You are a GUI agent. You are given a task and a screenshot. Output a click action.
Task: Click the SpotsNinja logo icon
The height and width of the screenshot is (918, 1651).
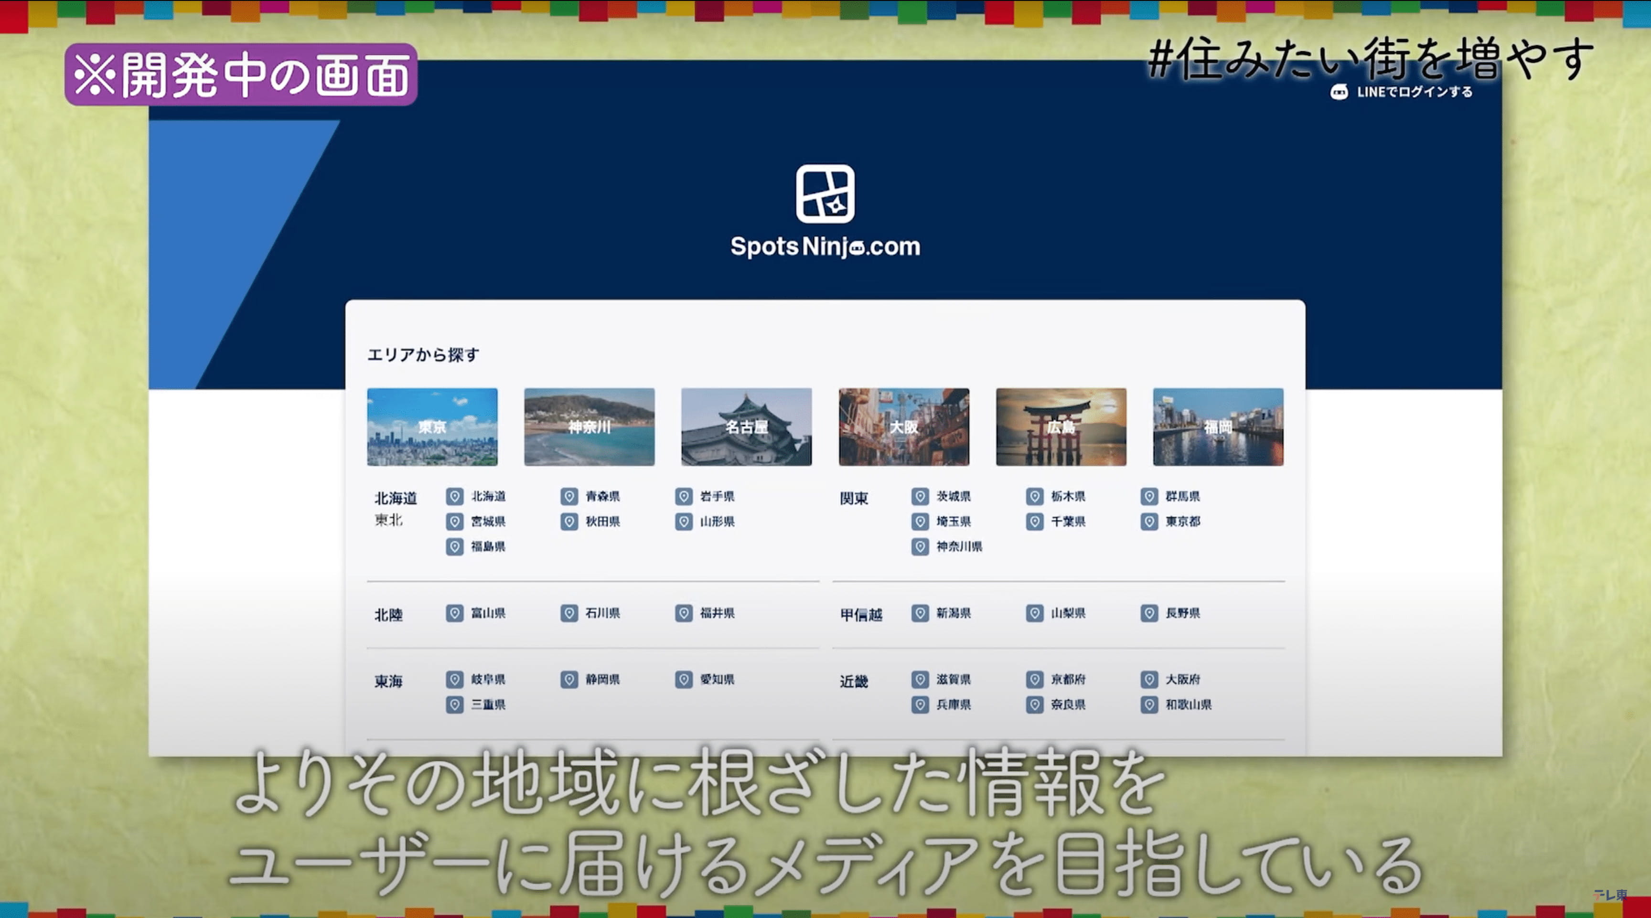pyautogui.click(x=825, y=193)
